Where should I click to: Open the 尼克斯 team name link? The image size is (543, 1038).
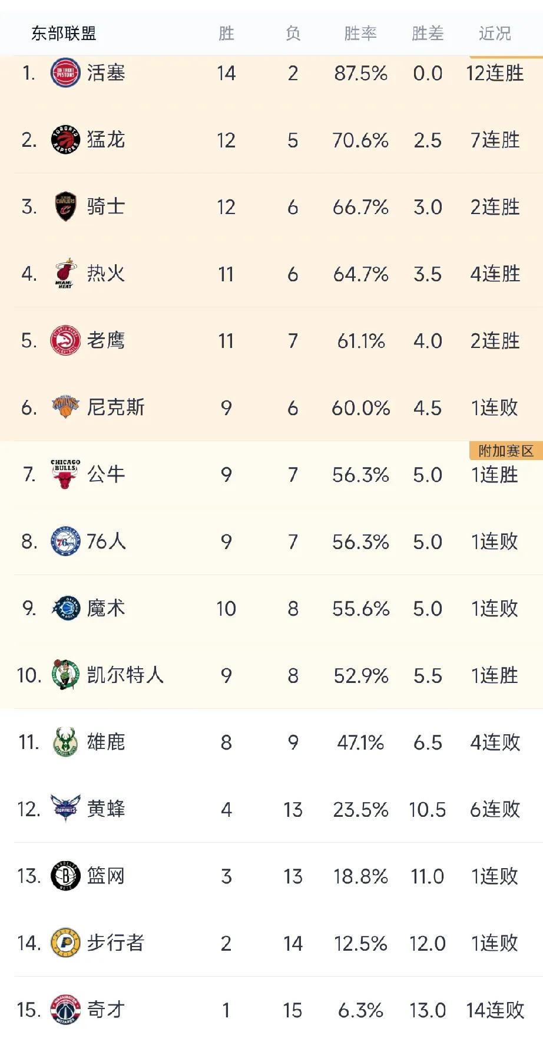115,408
